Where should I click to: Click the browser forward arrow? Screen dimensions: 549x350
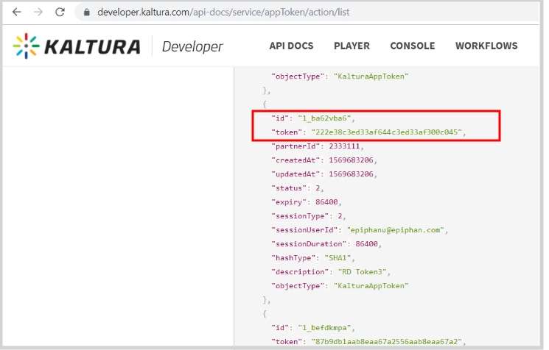pos(38,12)
